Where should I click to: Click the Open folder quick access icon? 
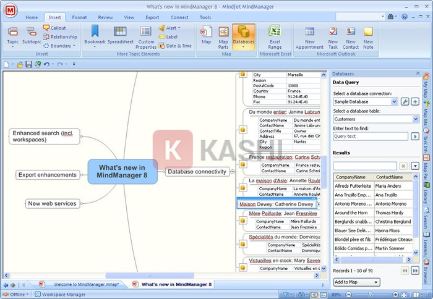20,64
